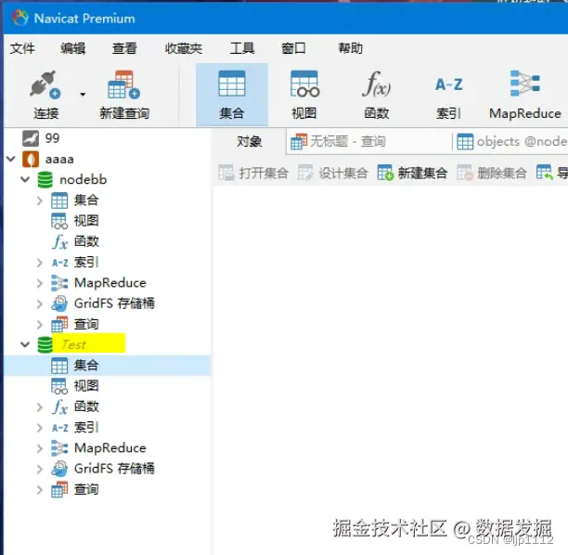The width and height of the screenshot is (568, 555).
Task: Click the 索引 A-Z icon under Test
Action: pos(59,428)
